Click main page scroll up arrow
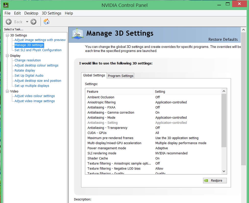This screenshot has height=203, width=249. [x=243, y=30]
